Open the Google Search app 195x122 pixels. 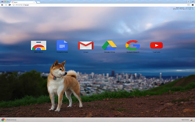pyautogui.click(x=133, y=45)
